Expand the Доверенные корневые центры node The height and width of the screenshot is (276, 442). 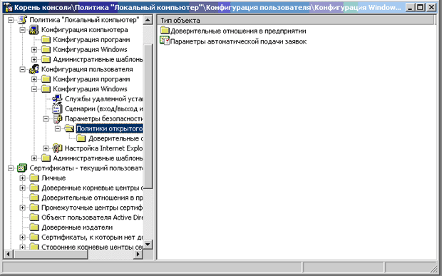point(23,188)
